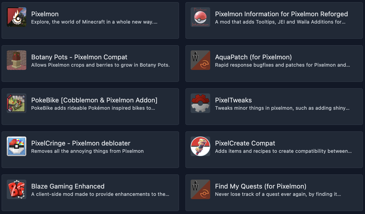Select PixelCreate Compat description text
Image resolution: width=365 pixels, height=214 pixels.
[x=283, y=151]
